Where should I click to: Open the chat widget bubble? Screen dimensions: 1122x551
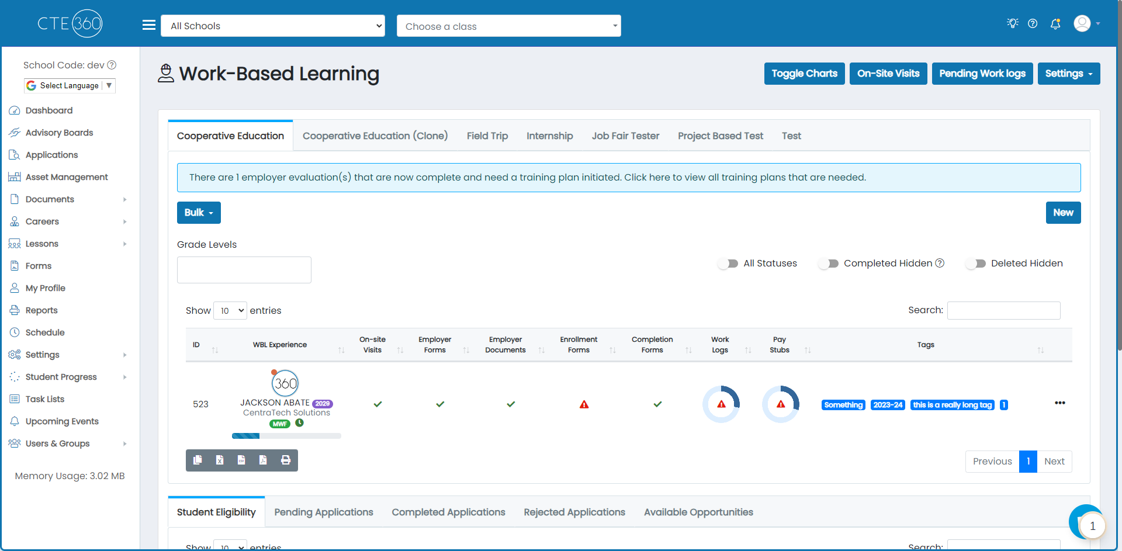(1088, 523)
